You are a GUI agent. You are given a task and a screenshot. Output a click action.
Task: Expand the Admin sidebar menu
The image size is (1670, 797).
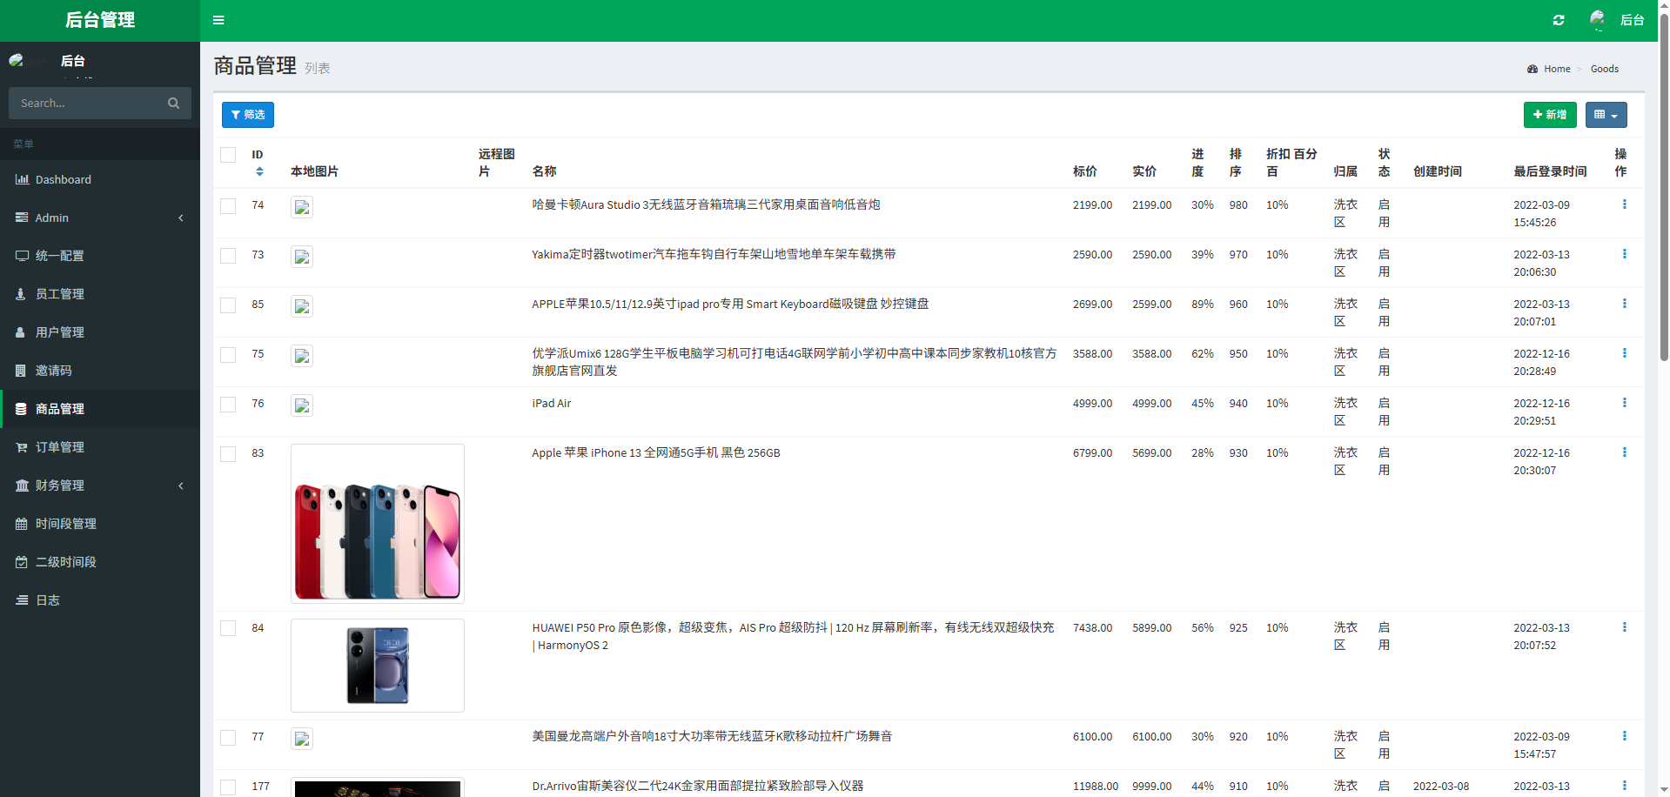(x=100, y=218)
